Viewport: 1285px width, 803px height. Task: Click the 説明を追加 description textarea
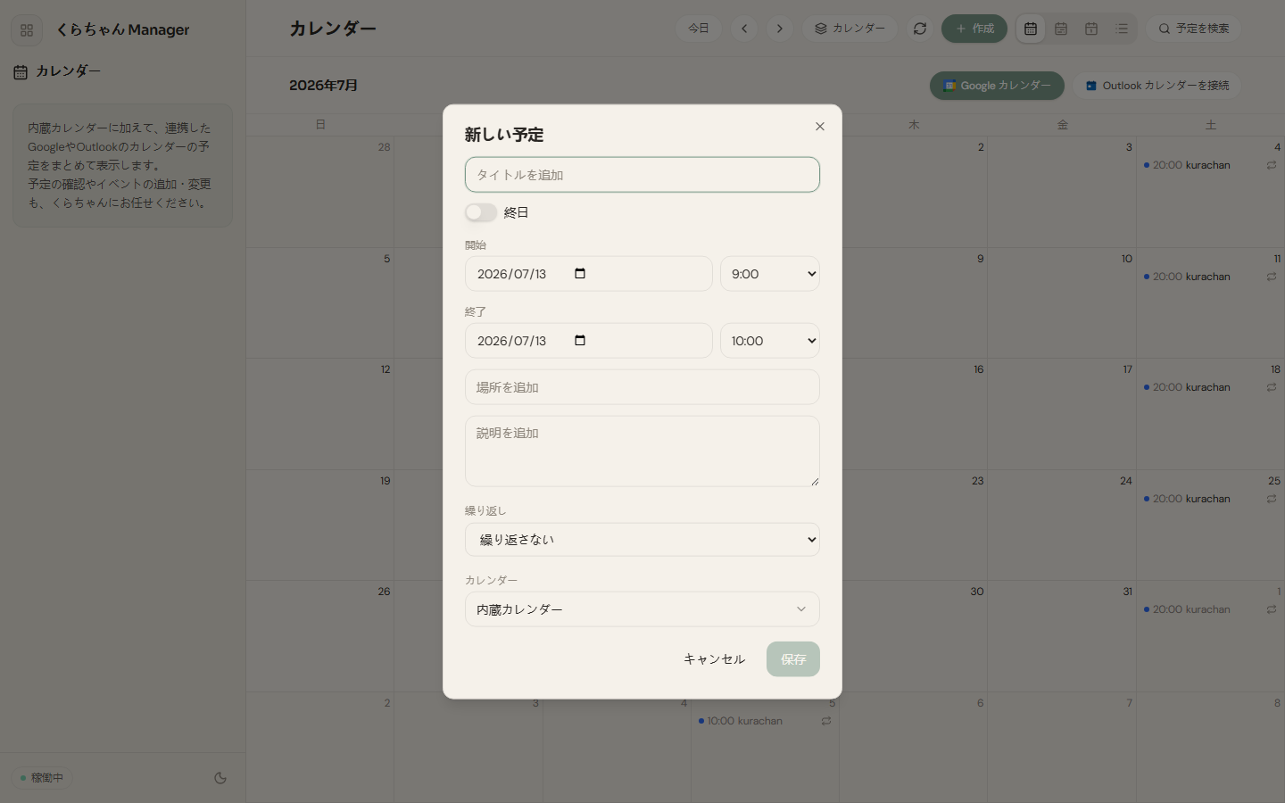pos(642,451)
